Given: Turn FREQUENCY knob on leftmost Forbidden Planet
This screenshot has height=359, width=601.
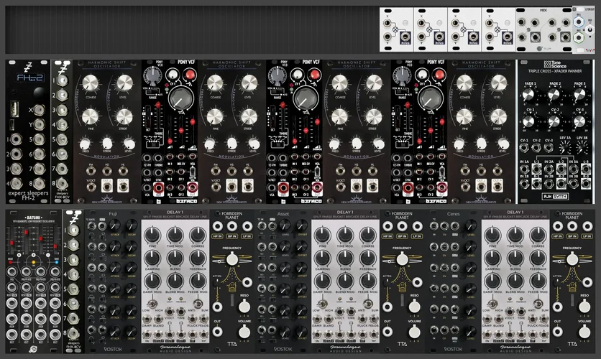Looking at the screenshot, I should pyautogui.click(x=232, y=258).
